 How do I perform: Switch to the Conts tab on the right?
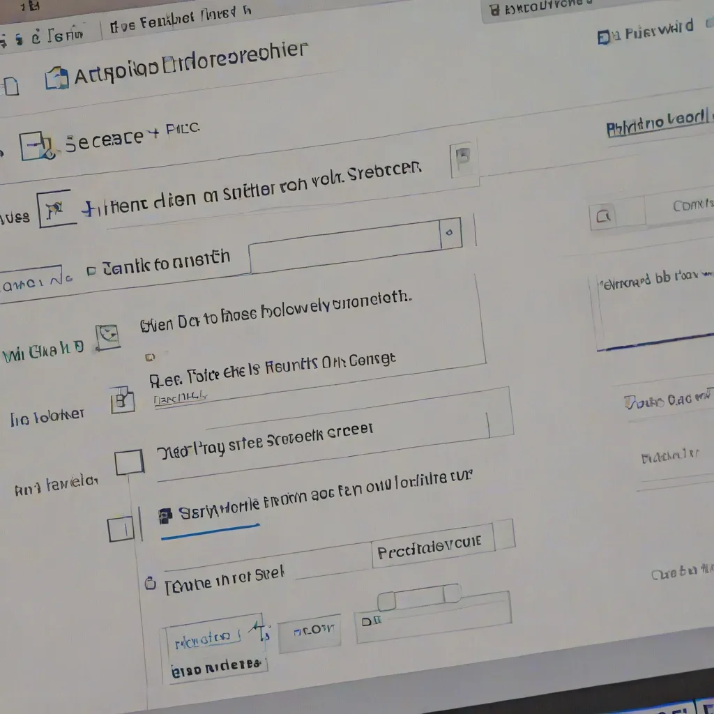pos(690,206)
